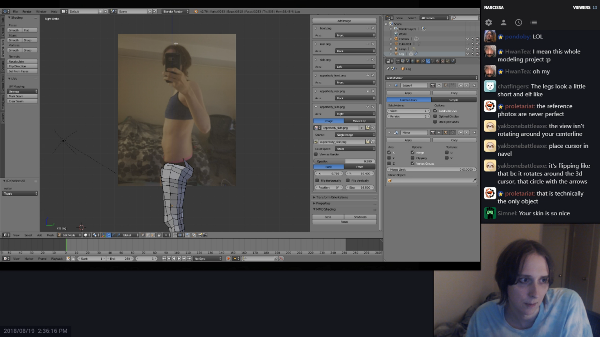Screen dimensions: 600x337
Task: Click play animation in the timeline
Action: click(179, 258)
